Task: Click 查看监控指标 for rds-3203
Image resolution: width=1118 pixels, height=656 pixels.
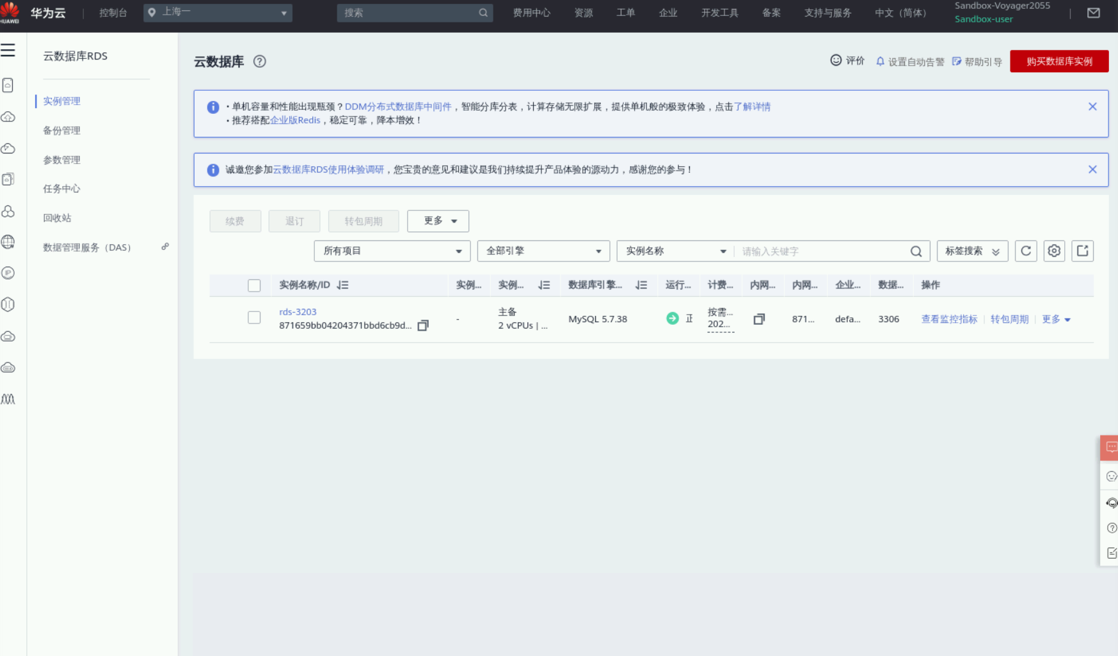Action: click(x=949, y=319)
